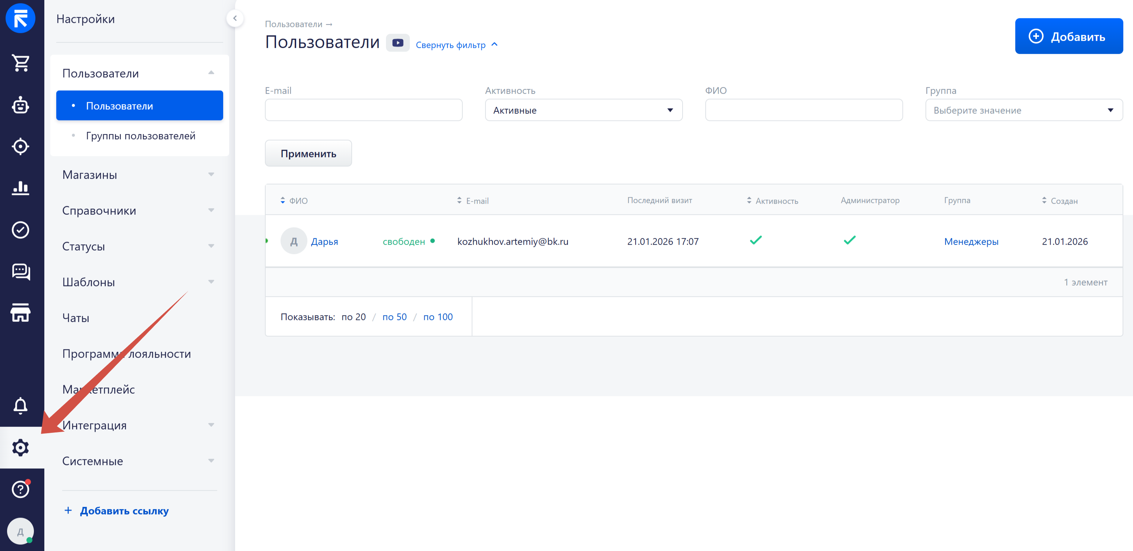
Task: Show 50 items per page
Action: click(394, 317)
